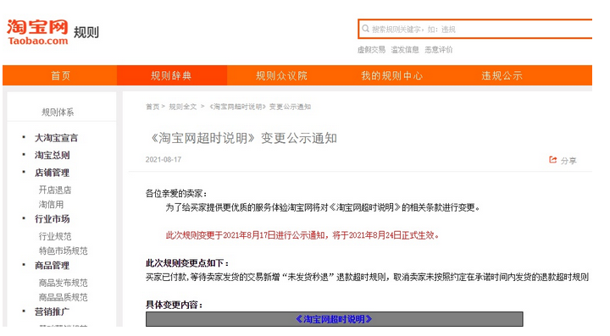This screenshot has height=336, width=610.
Task: Click the 规则全文 breadcrumb link
Action: [x=182, y=107]
